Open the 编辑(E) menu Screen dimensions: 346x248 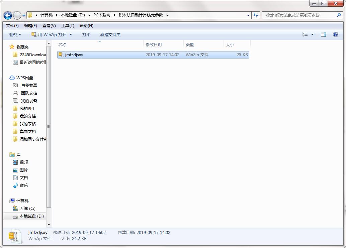click(x=30, y=26)
